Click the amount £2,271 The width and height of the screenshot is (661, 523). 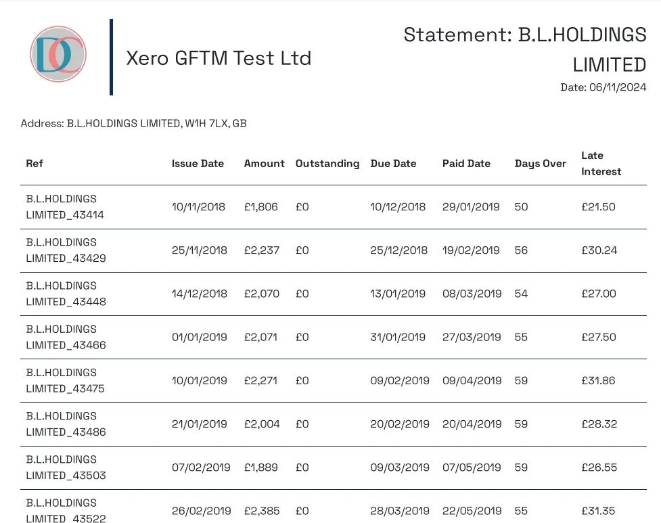260,380
